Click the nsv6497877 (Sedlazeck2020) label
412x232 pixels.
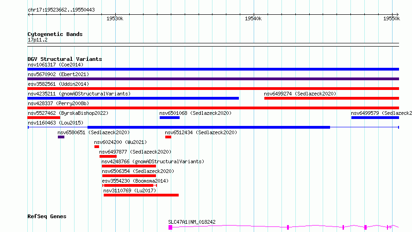[135, 152]
